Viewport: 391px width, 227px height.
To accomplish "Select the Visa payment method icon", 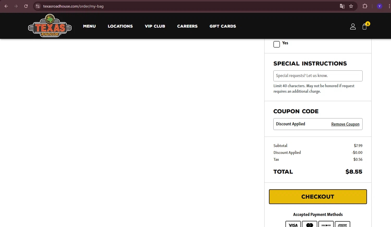I will coord(293,224).
